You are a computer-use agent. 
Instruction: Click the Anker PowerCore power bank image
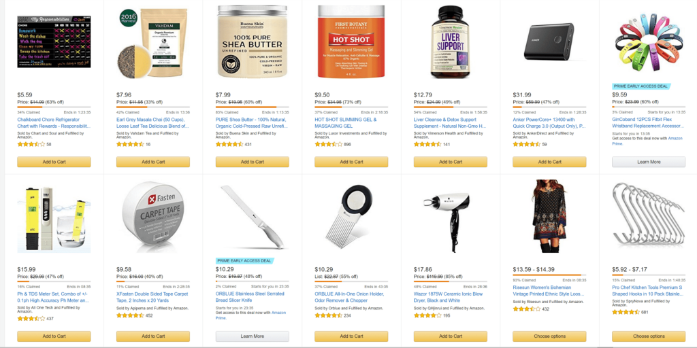point(549,41)
